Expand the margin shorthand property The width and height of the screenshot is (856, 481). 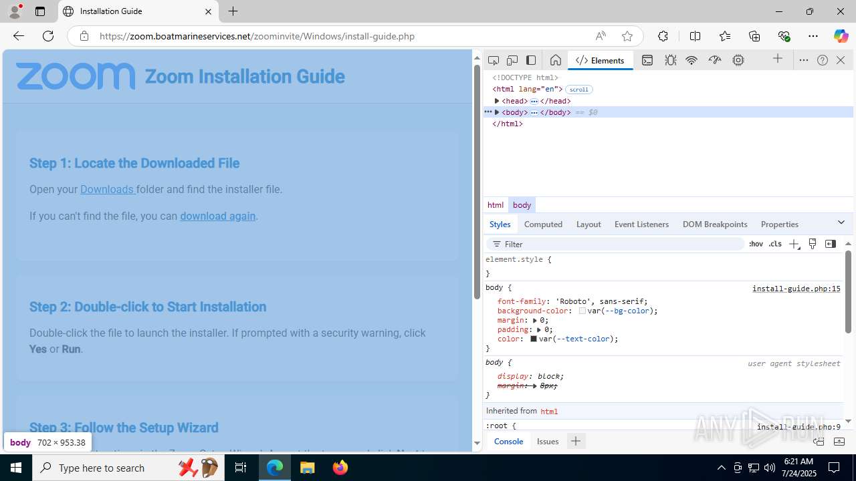(535, 321)
